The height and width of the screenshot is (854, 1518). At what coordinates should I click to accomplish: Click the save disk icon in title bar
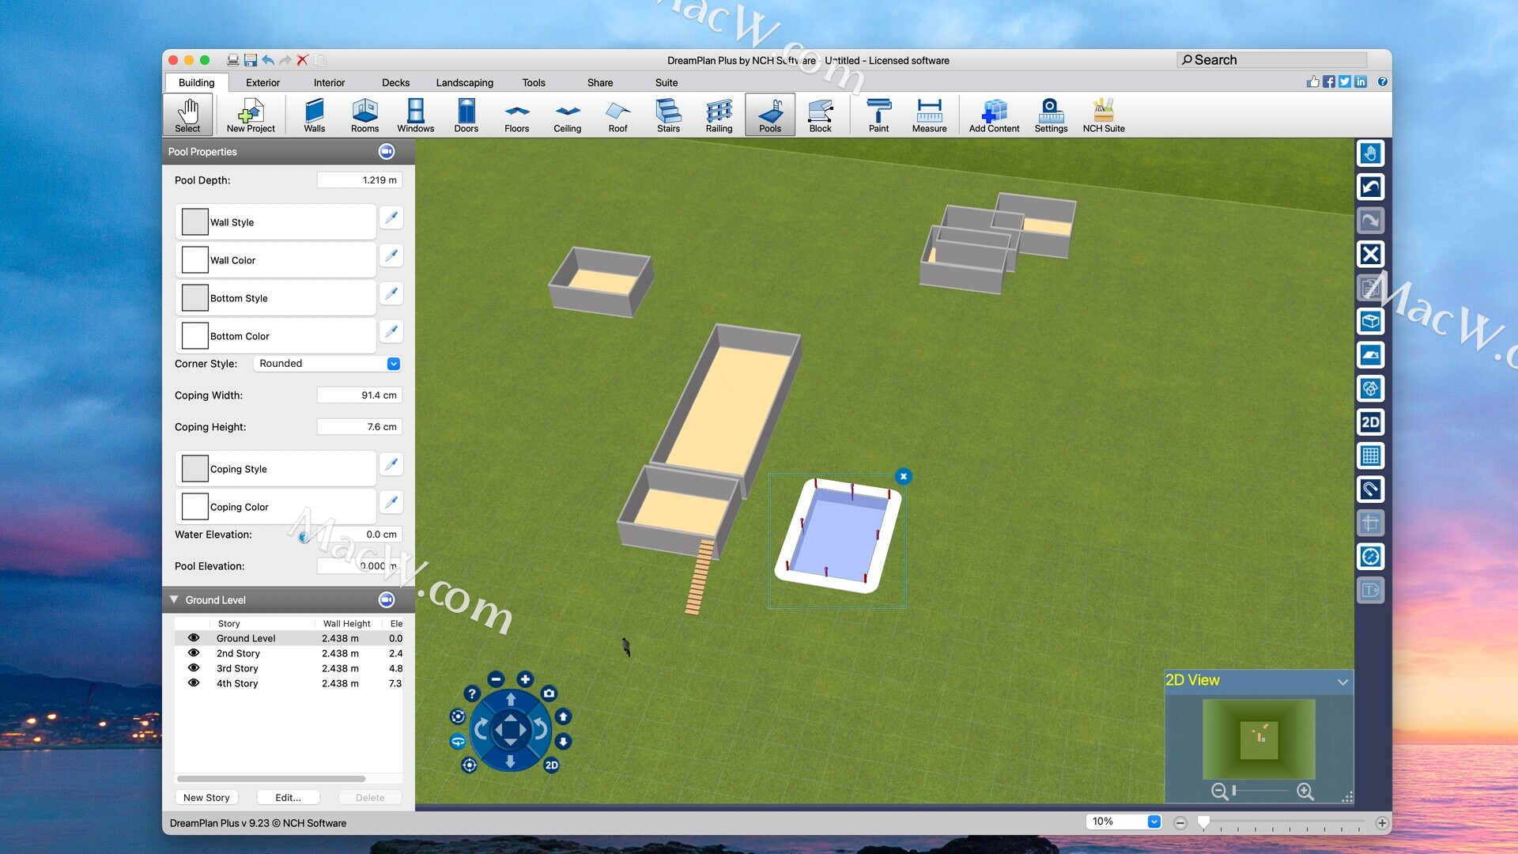(251, 60)
